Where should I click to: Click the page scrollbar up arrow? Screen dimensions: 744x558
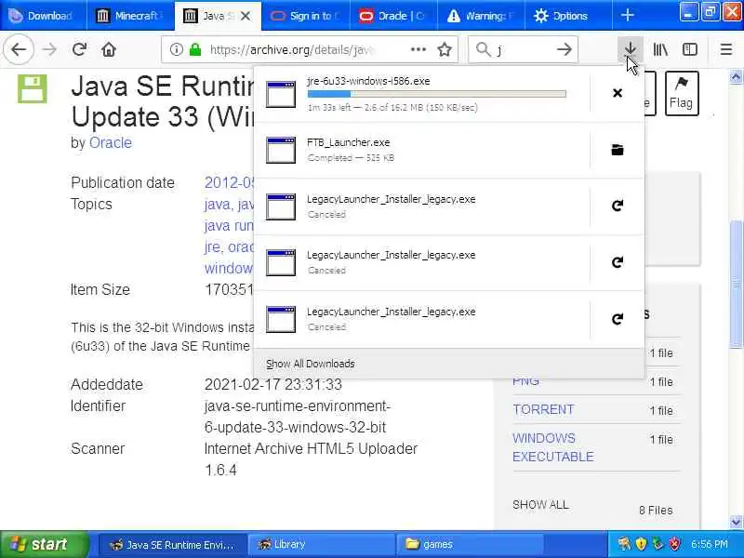[x=736, y=77]
